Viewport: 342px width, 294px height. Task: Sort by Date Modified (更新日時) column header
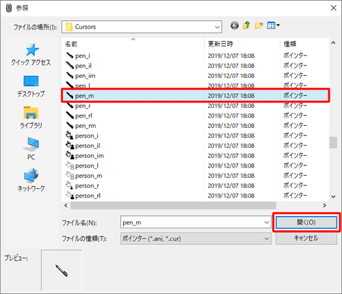coord(242,44)
